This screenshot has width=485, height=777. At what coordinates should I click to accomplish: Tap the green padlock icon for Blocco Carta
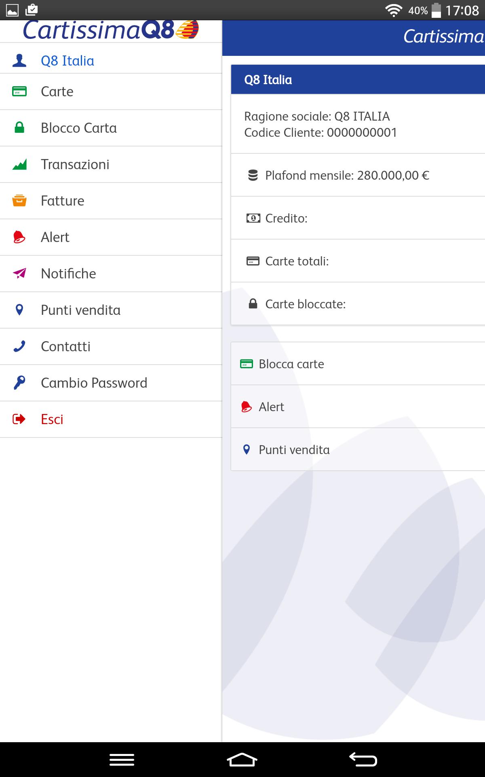19,128
